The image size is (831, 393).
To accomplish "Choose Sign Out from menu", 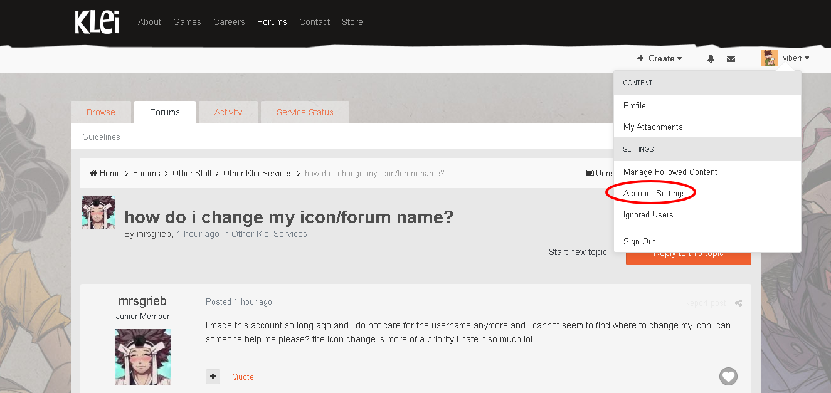I will pos(639,241).
